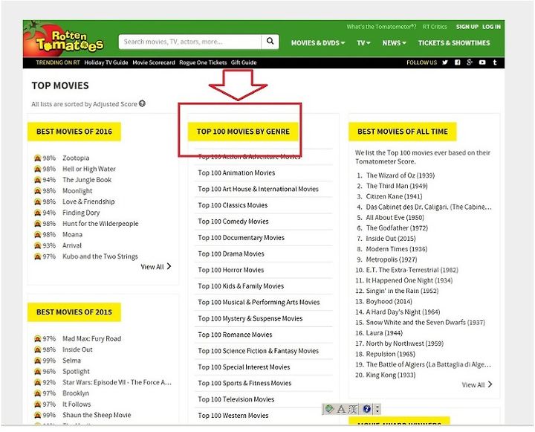Viewport: 535px width, 432px height.
Task: Open Hell or High Water movie
Action: 89,169
